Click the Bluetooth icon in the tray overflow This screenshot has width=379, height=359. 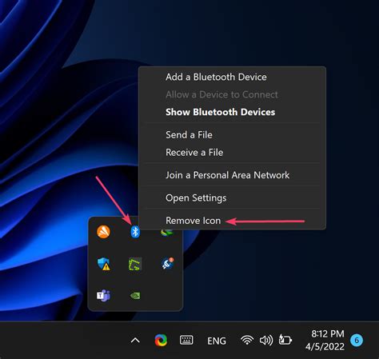pos(135,232)
